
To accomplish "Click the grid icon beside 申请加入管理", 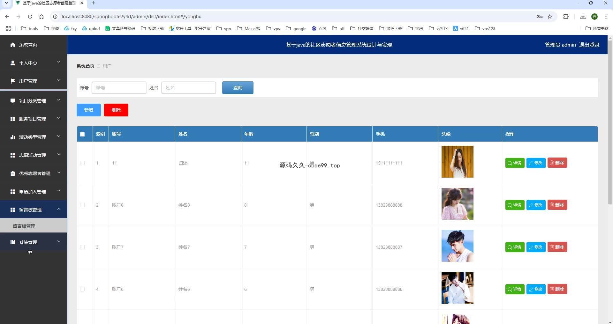I will coord(13,192).
